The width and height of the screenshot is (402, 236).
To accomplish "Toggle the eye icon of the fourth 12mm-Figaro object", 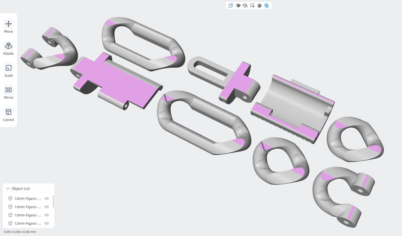I will click(47, 223).
